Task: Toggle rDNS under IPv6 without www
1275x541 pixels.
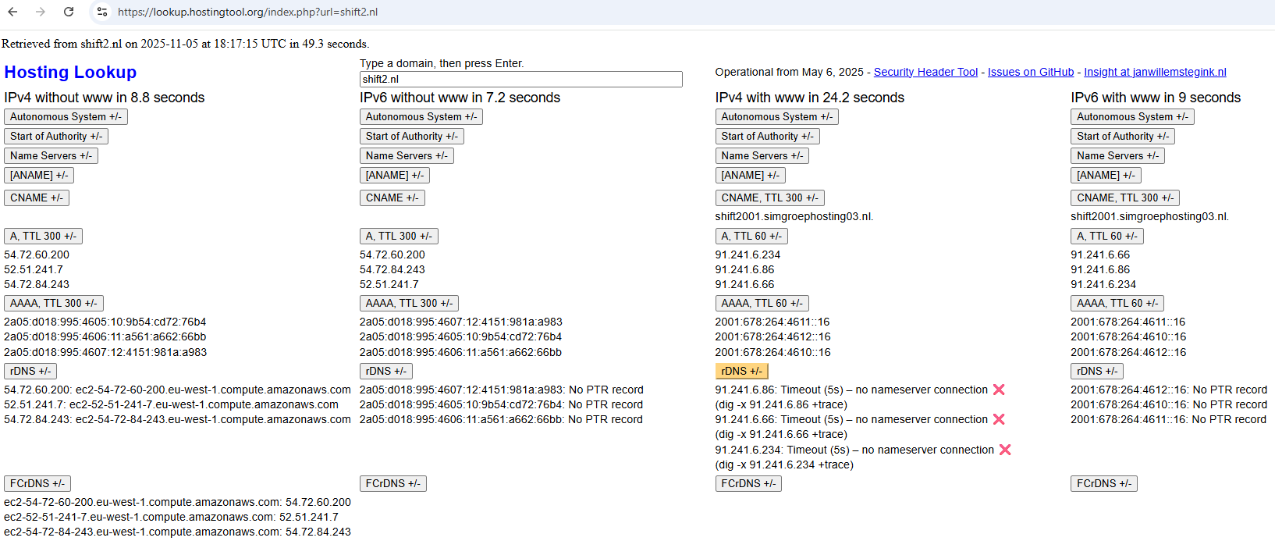Action: [385, 371]
